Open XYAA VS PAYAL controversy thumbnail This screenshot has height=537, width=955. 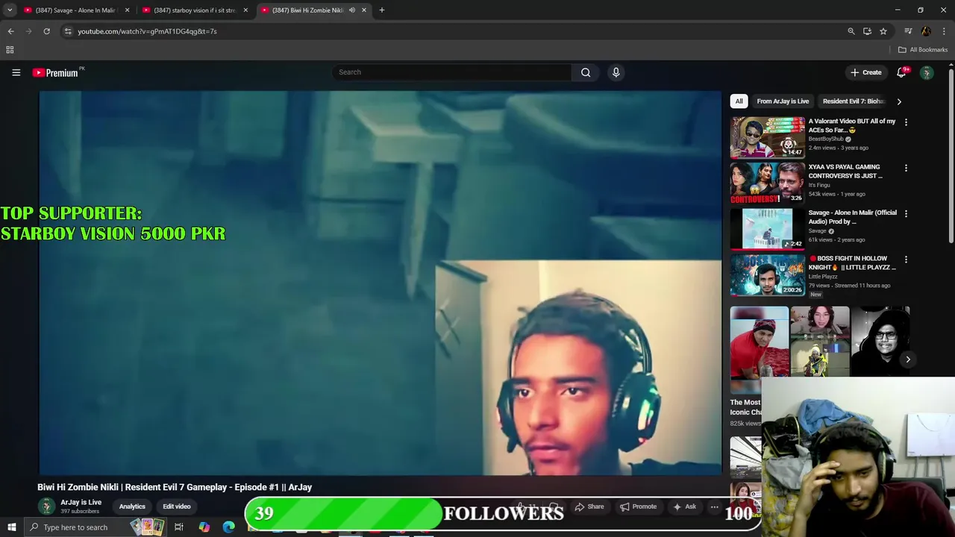click(768, 183)
